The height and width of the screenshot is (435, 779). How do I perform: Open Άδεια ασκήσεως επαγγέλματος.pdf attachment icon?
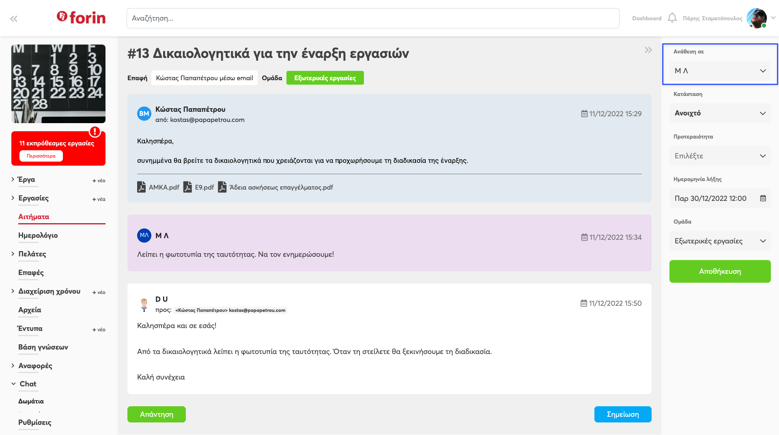point(222,187)
